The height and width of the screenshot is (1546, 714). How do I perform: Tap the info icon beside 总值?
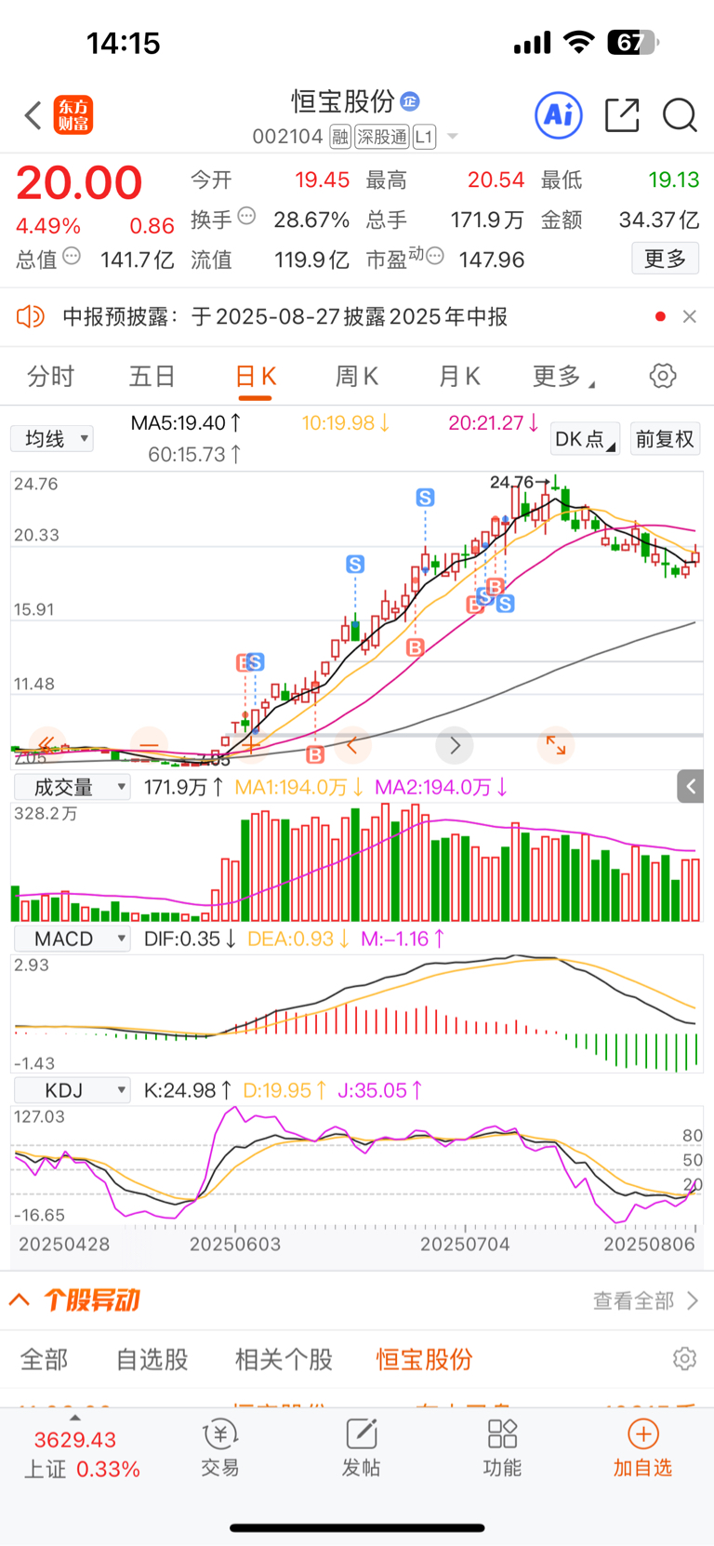72,256
